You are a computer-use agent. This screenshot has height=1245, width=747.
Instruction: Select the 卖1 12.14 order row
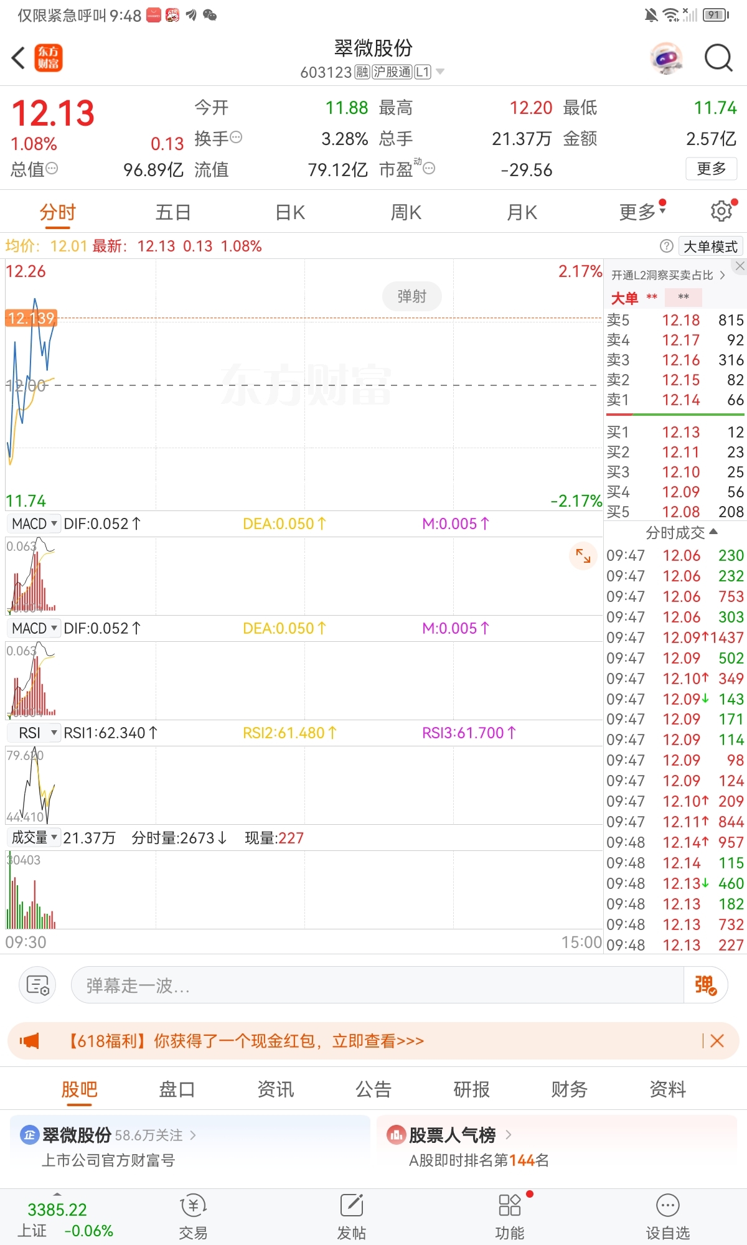(x=675, y=400)
